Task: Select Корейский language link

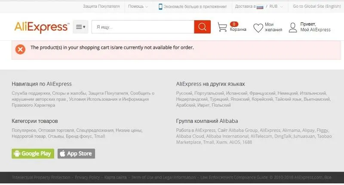Action: coord(262,99)
